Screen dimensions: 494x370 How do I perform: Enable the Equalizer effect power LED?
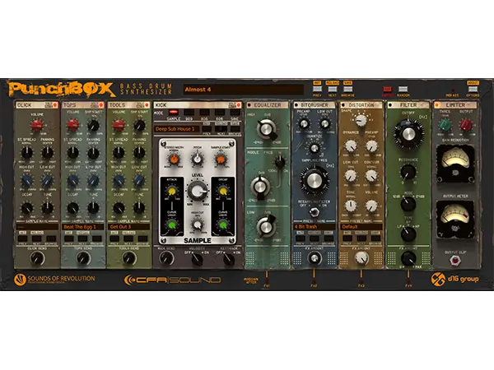(249, 105)
